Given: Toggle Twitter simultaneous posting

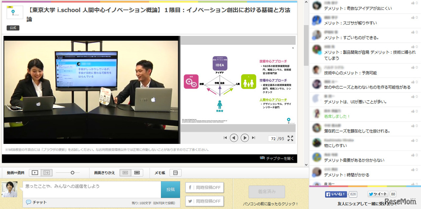Looking at the screenshot, I should coord(205,201).
